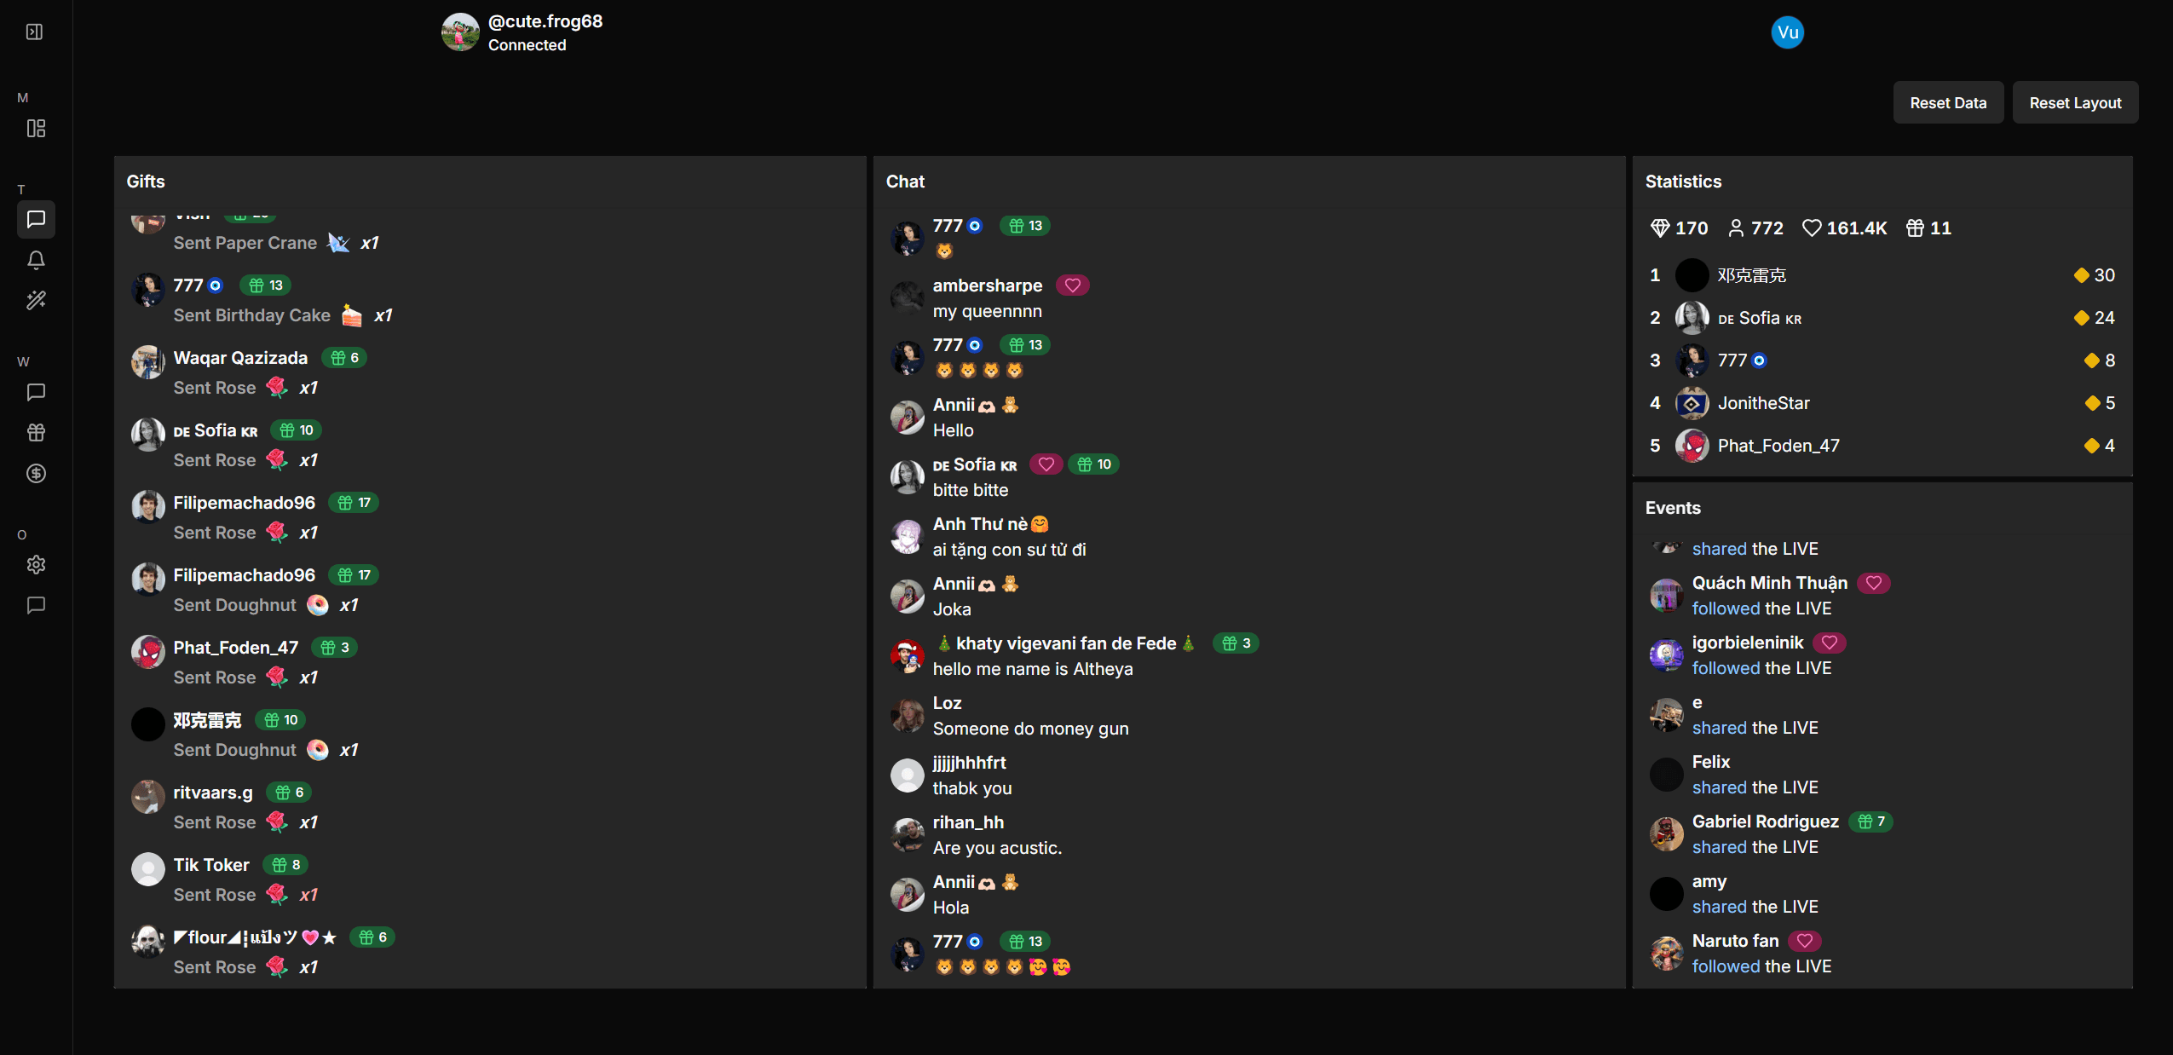Click the sidebar panel toggle icon

tap(35, 32)
